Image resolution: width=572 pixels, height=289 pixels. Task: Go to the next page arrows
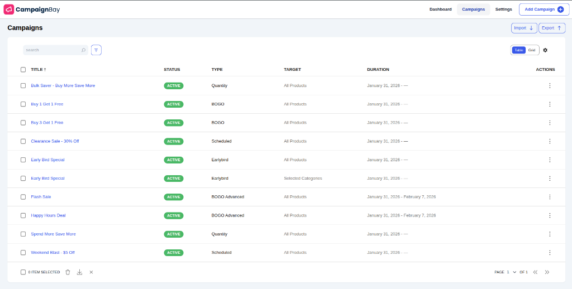pos(547,272)
